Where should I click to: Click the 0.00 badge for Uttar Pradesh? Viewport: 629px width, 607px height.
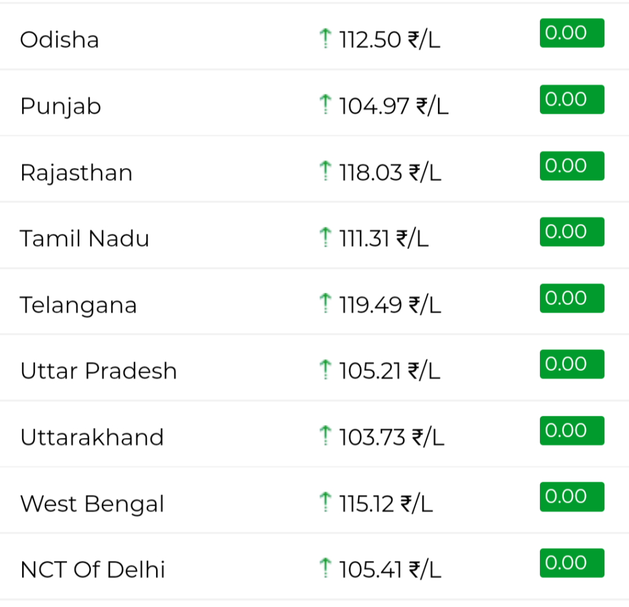(572, 364)
